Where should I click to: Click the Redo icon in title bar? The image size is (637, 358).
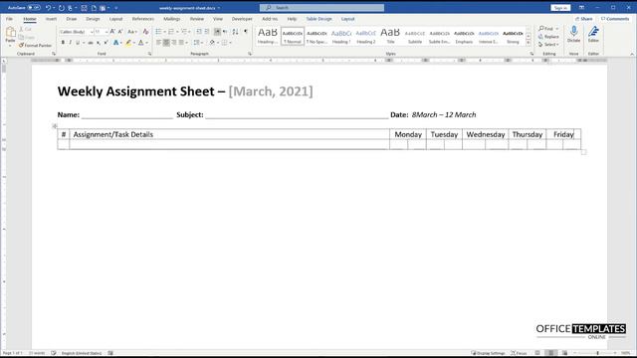(x=62, y=8)
